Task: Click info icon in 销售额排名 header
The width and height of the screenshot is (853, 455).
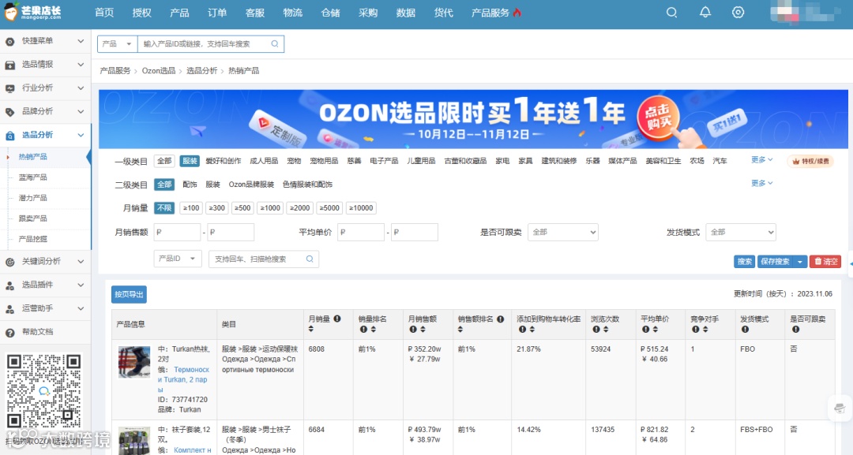Action: (x=501, y=319)
